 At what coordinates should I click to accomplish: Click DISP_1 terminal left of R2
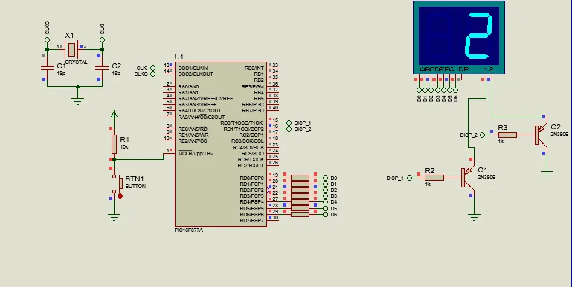(409, 178)
